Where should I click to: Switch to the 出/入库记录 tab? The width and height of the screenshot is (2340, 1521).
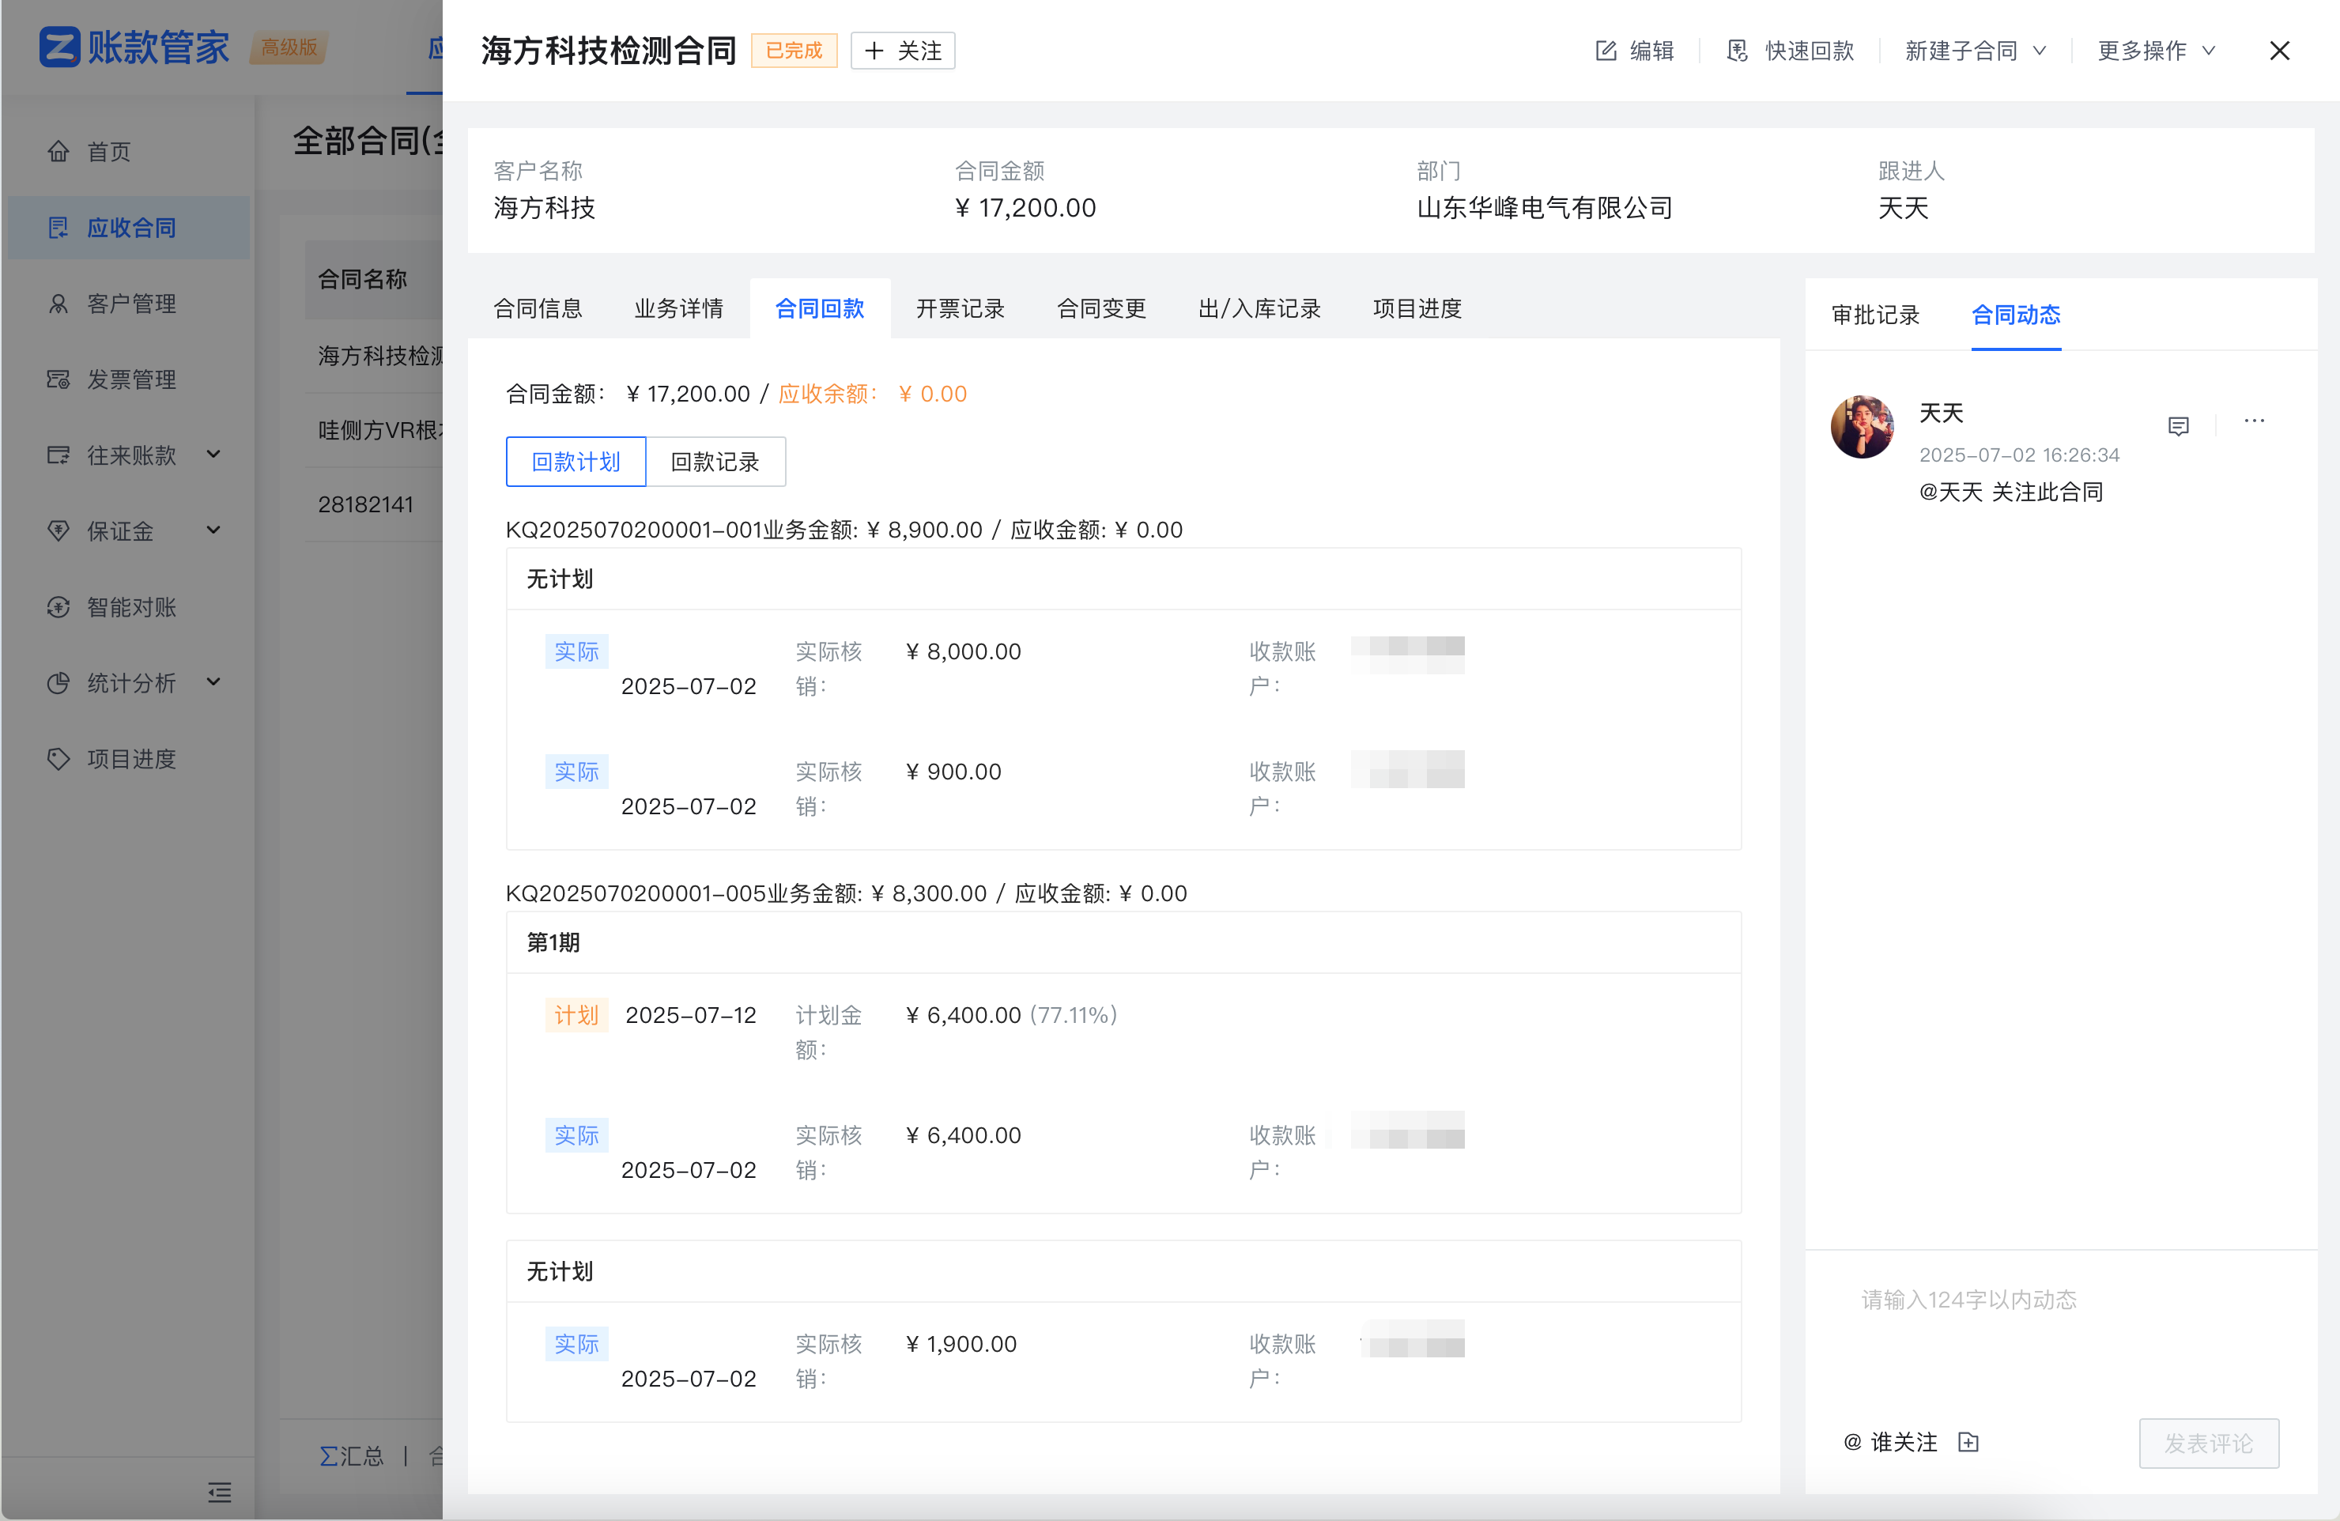(x=1259, y=308)
